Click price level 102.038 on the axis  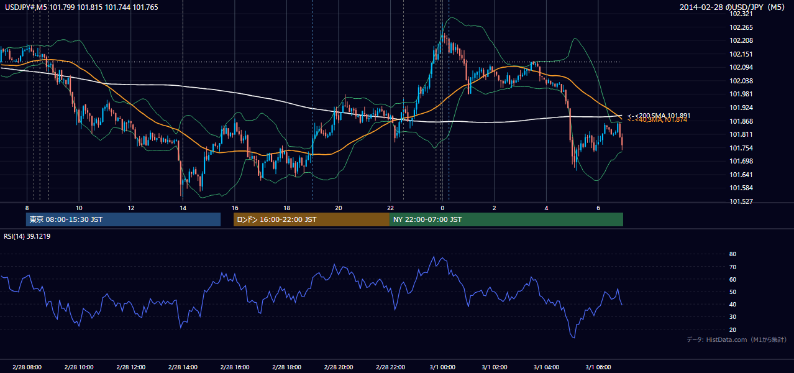point(741,81)
